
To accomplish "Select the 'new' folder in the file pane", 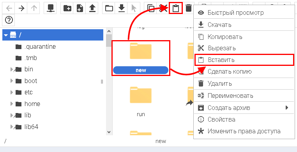I will [141, 58].
